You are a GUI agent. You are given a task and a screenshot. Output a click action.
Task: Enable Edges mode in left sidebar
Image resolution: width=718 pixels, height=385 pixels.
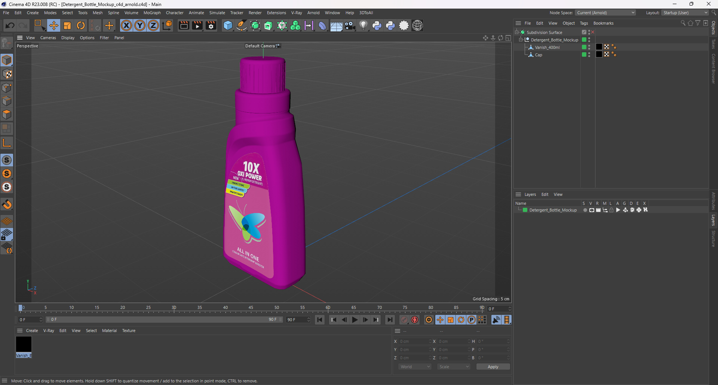tap(7, 101)
